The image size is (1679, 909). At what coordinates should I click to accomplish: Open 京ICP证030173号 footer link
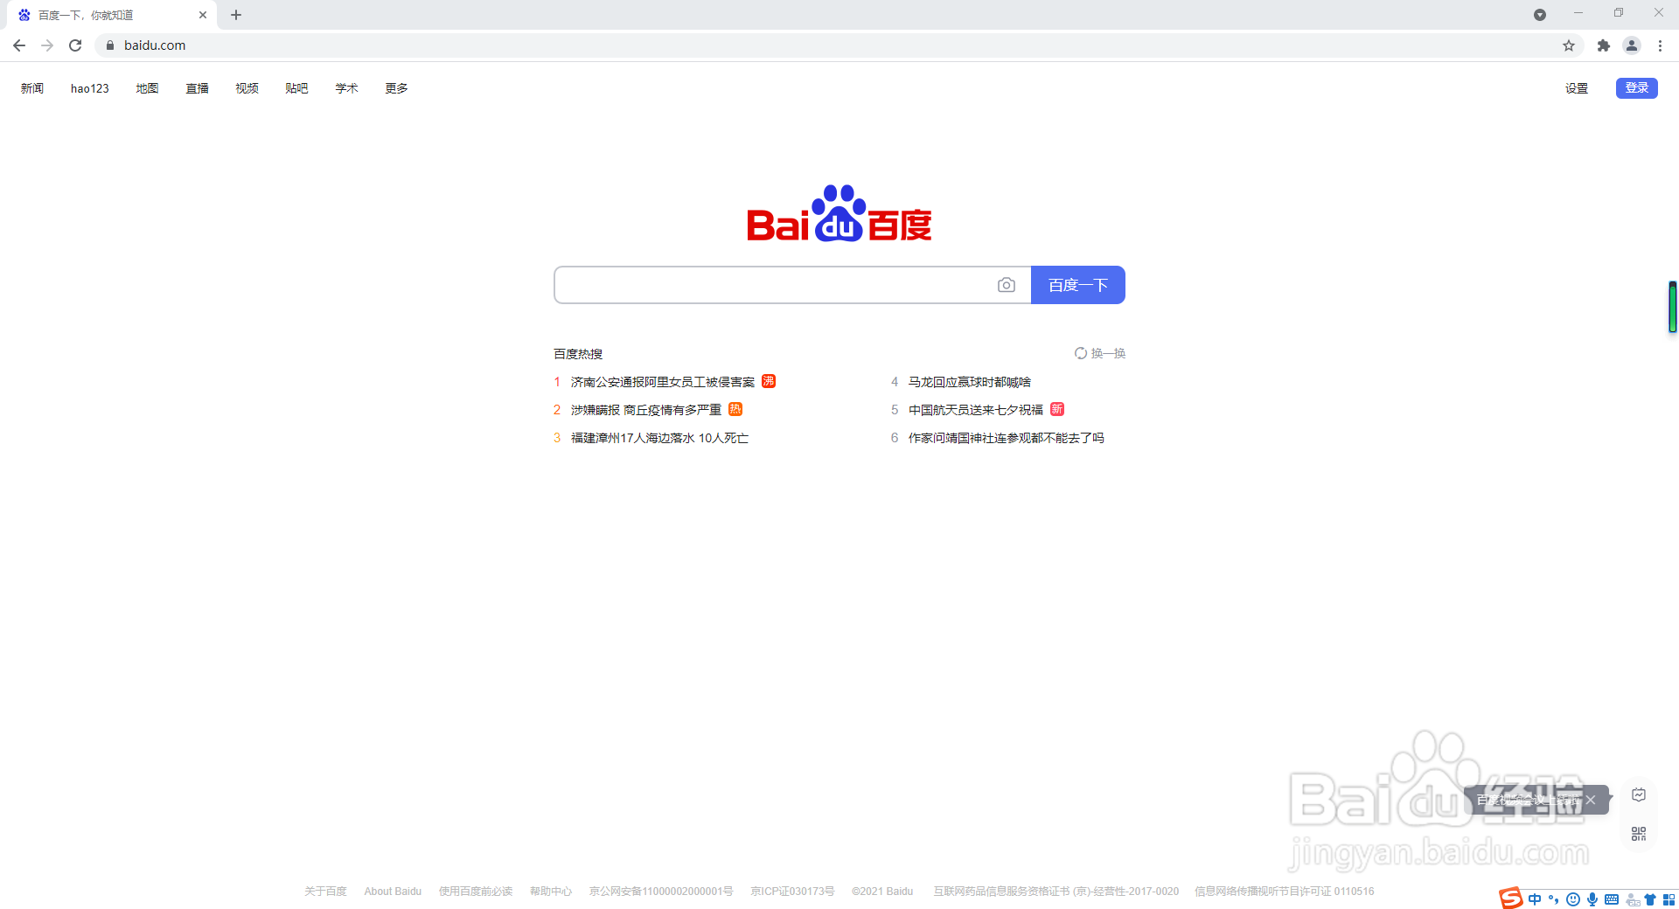792,892
